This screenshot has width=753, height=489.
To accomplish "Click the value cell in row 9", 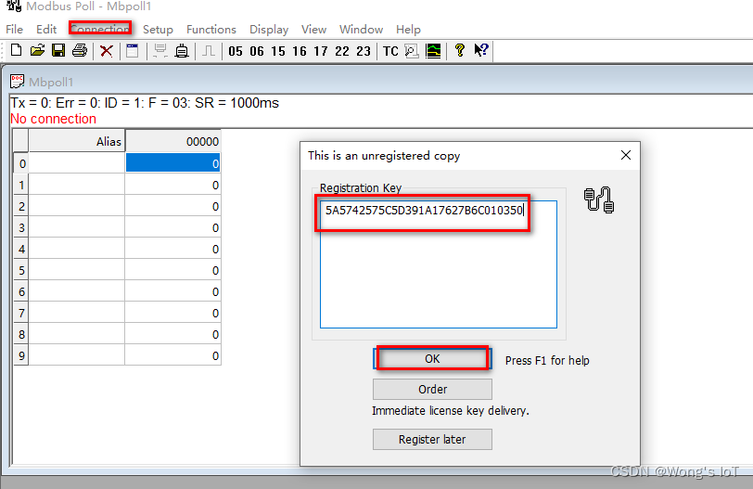I will [172, 356].
